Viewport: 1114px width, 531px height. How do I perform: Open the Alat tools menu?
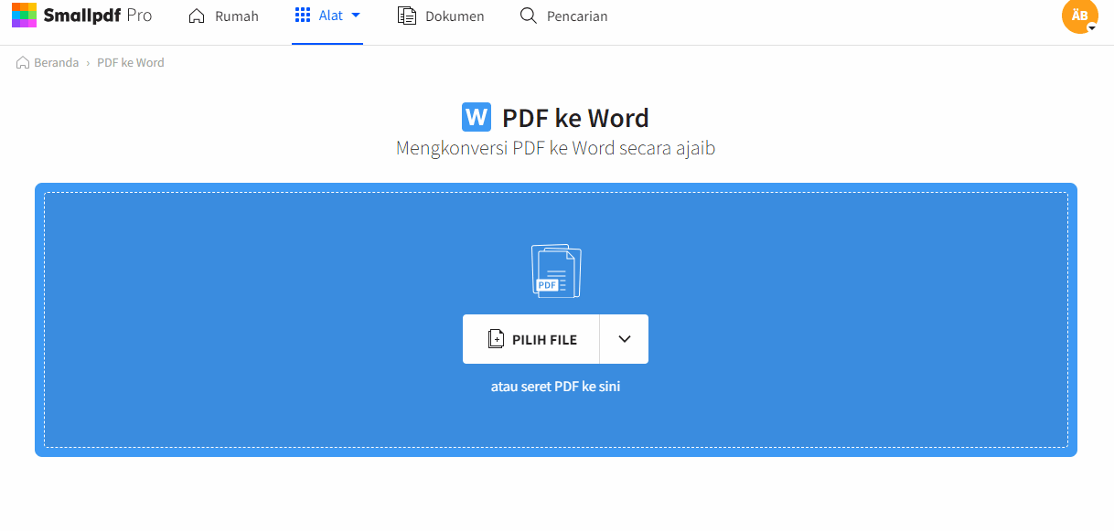tap(327, 16)
